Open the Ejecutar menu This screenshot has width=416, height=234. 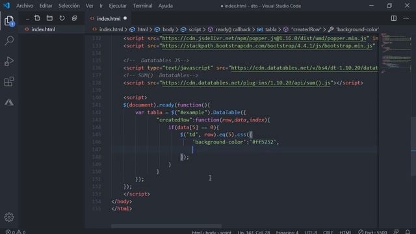118,6
